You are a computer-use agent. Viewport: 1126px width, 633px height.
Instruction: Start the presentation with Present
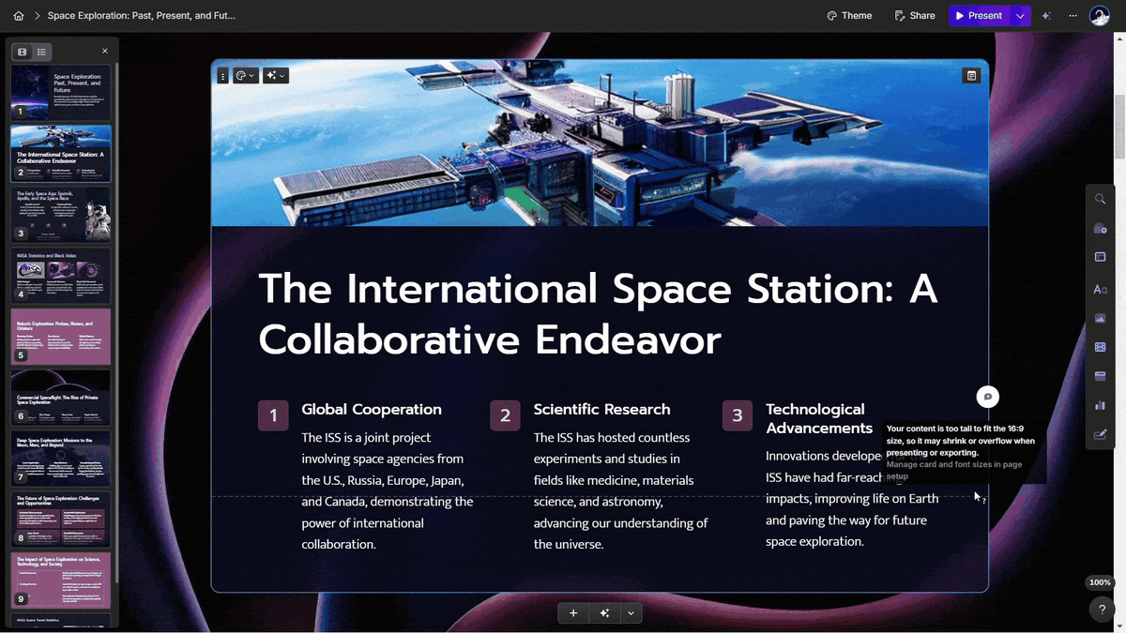(x=979, y=16)
